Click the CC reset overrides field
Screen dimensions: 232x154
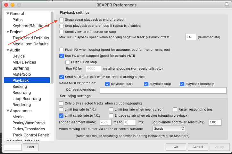[x=163, y=90]
